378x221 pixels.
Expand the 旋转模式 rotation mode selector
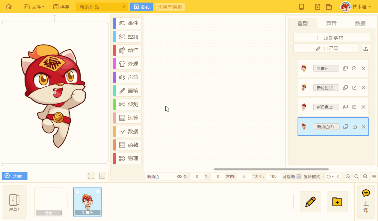330,177
